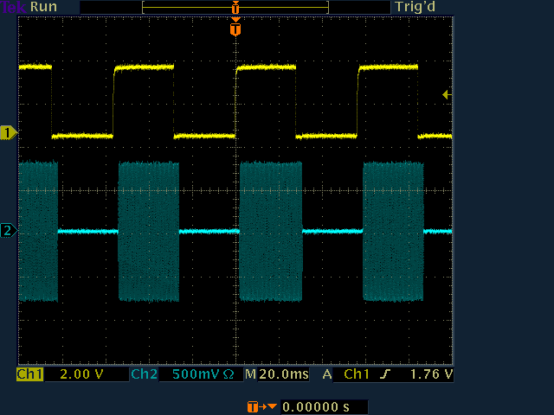
Task: Click the orange trigger position T marker
Action: coord(235,29)
